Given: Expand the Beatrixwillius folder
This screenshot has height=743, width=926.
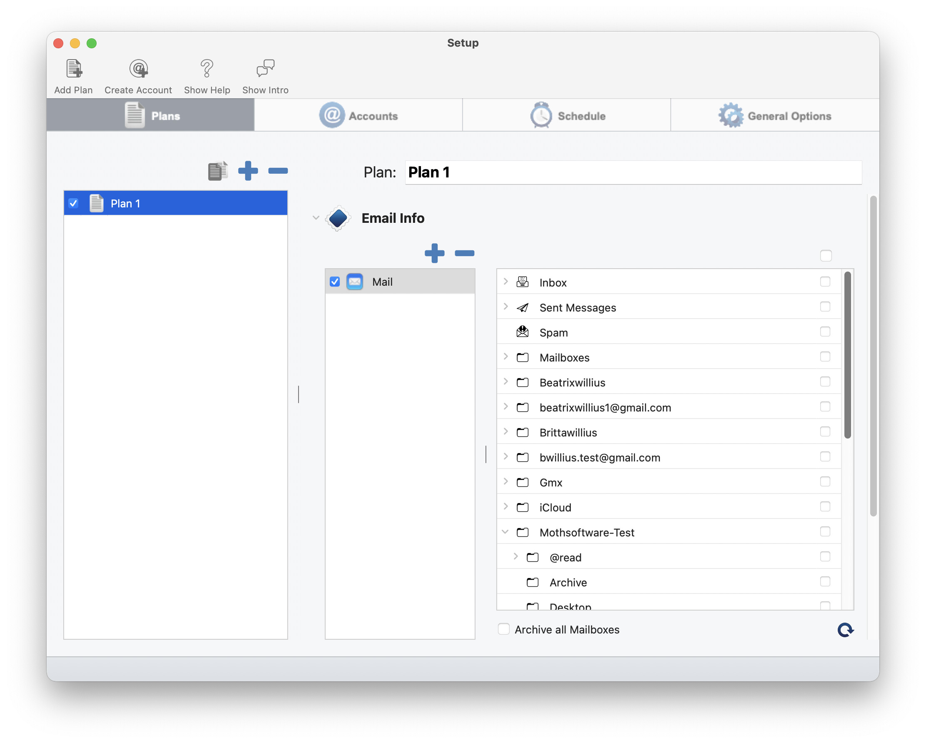Looking at the screenshot, I should coord(505,381).
